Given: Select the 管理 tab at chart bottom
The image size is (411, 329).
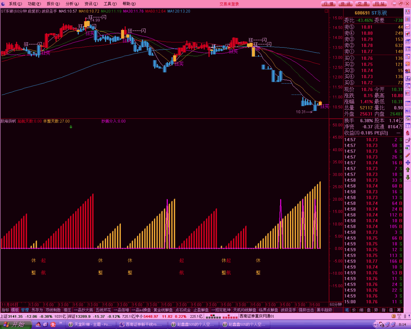Looking at the screenshot, I should pos(25,310).
